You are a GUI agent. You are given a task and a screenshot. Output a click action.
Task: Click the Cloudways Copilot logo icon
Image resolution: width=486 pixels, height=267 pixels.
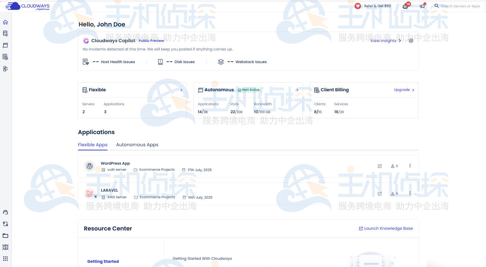click(86, 40)
